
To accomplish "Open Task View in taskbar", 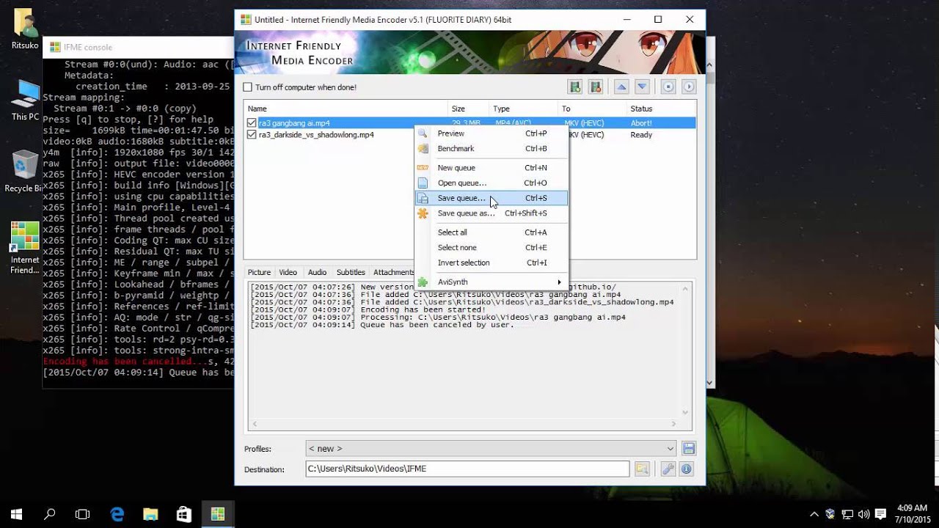I will (83, 514).
